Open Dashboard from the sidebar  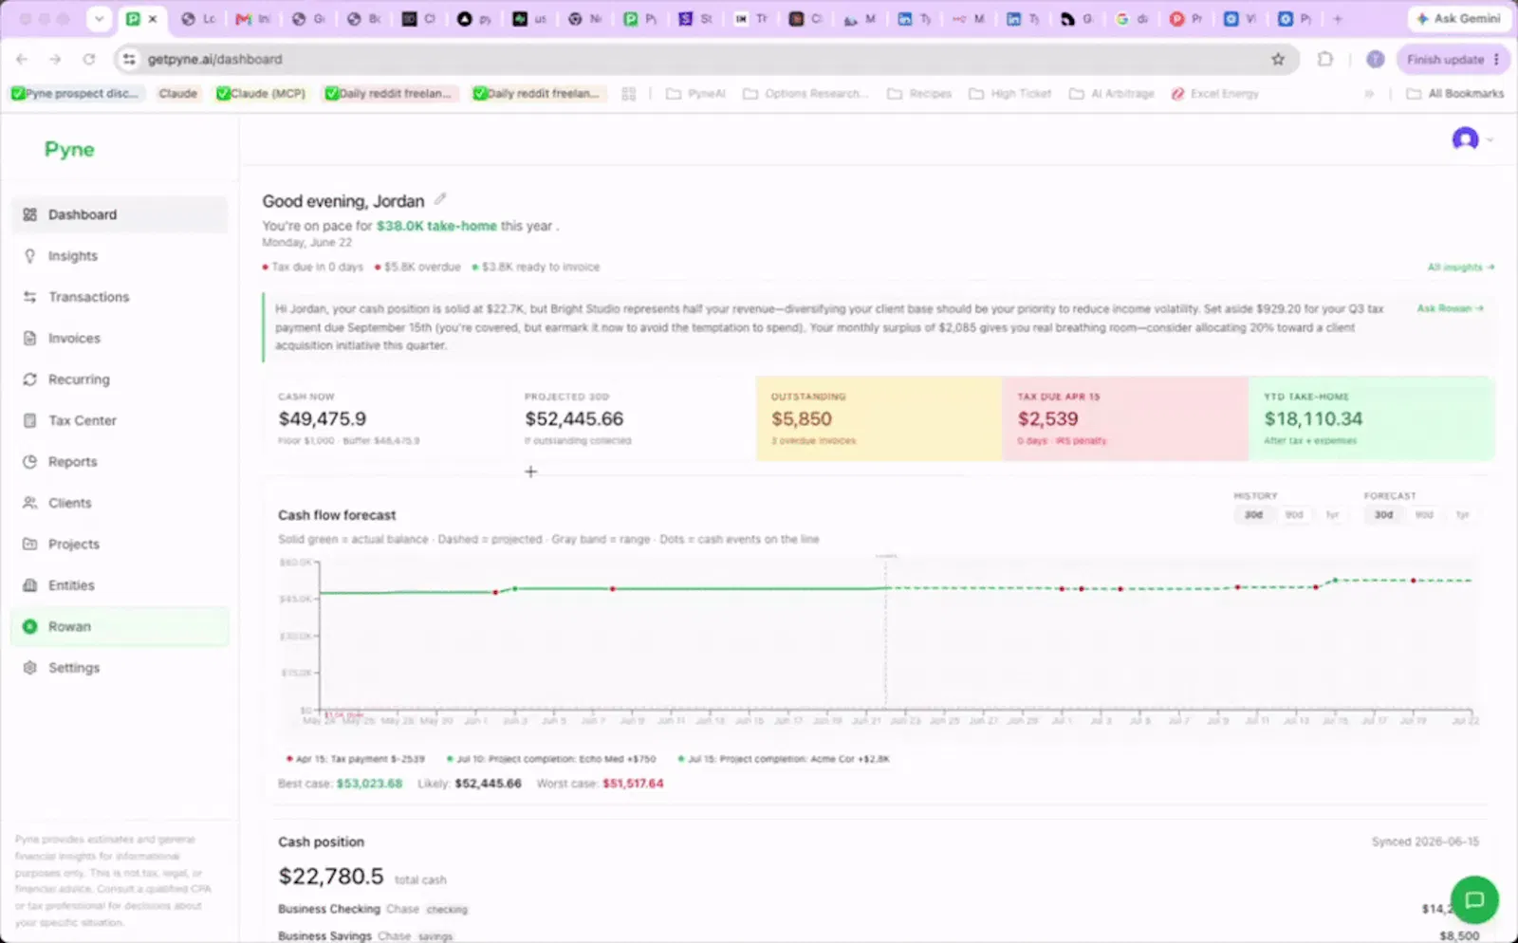[120, 214]
